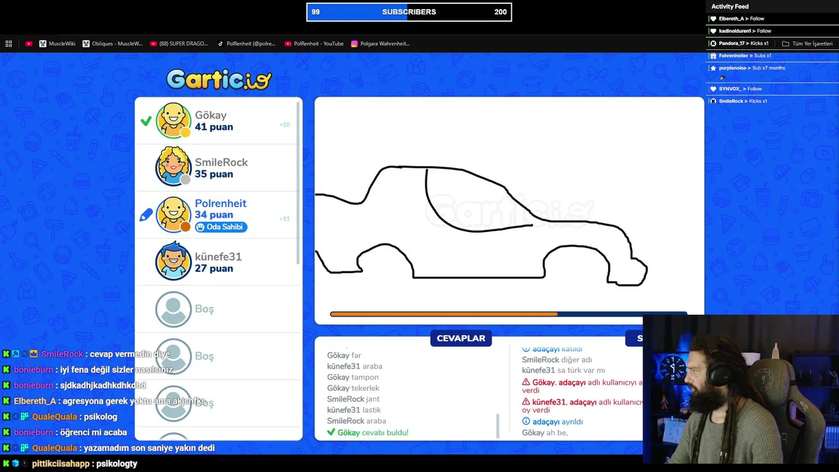This screenshot has width=839, height=472.
Task: Click the gift icon next to Fahrenheiter
Action: (x=714, y=56)
